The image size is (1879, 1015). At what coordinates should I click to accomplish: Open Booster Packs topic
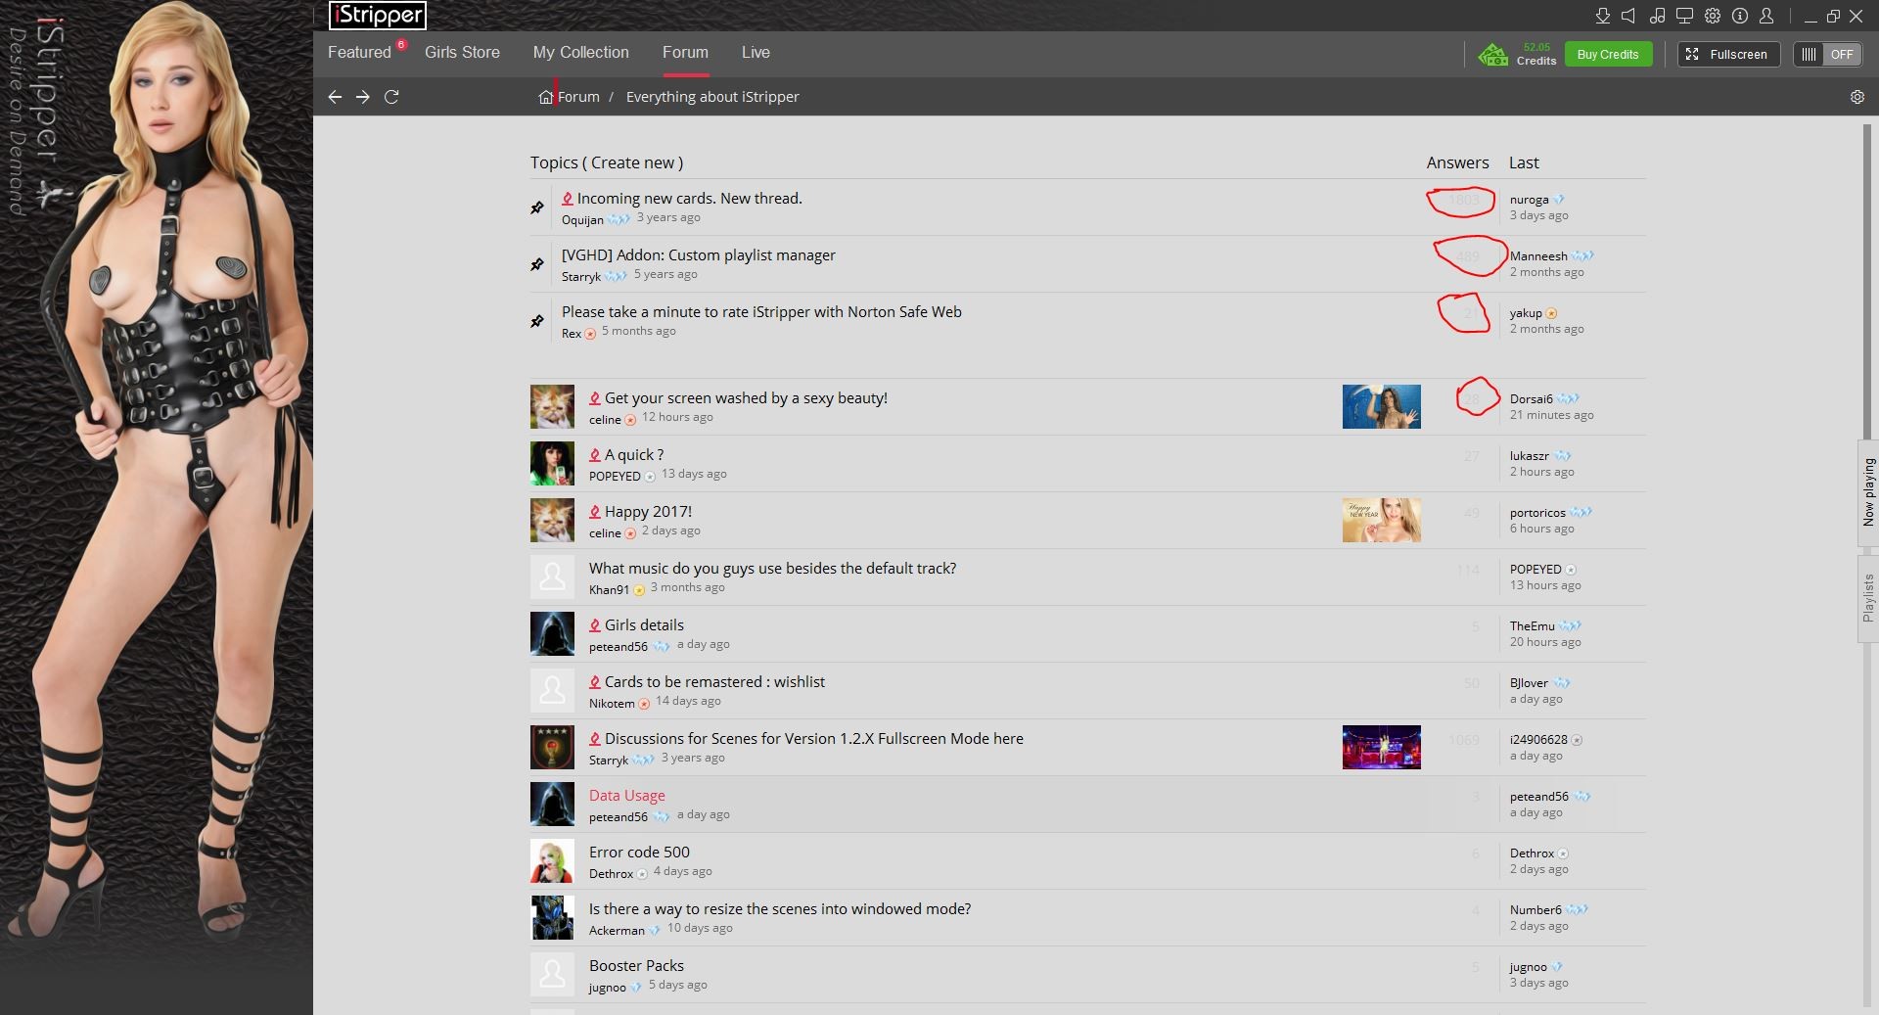(x=636, y=966)
